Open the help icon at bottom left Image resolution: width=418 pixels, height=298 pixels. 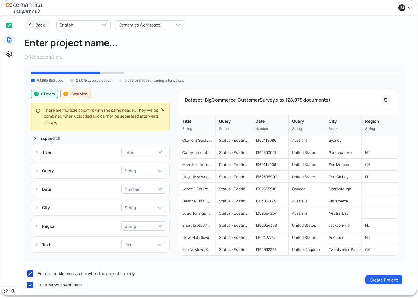pos(13,291)
